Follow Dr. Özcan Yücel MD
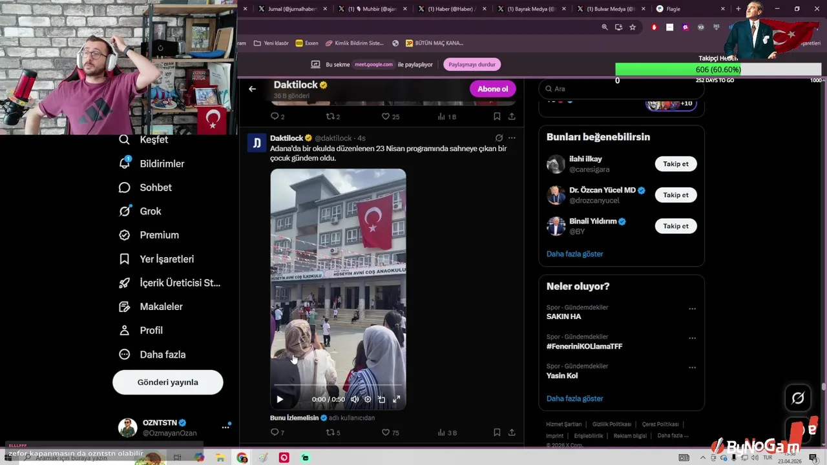 (x=676, y=195)
